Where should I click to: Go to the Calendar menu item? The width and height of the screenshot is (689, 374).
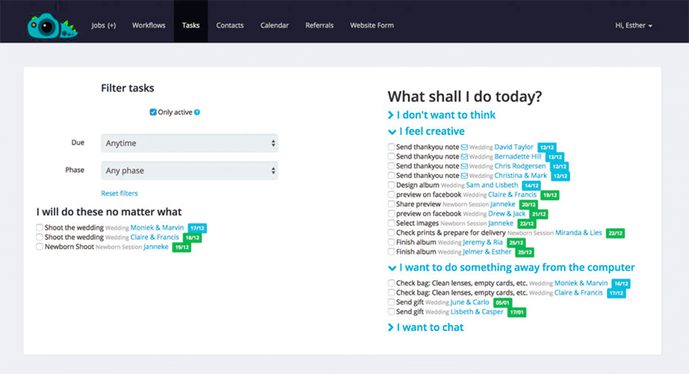pyautogui.click(x=274, y=25)
